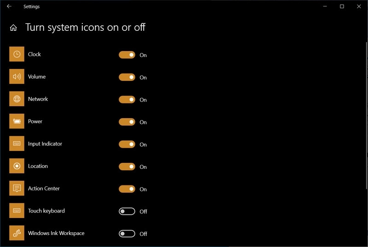Viewport: 368px width, 247px height.
Task: Click the Touch keyboard icon tile
Action: [17, 211]
